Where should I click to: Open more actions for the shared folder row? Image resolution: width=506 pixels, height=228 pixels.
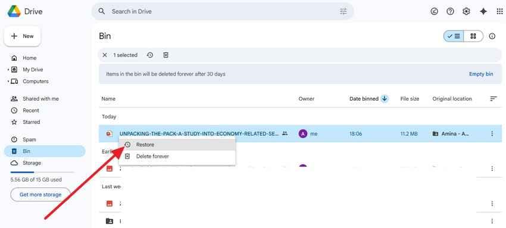point(492,221)
